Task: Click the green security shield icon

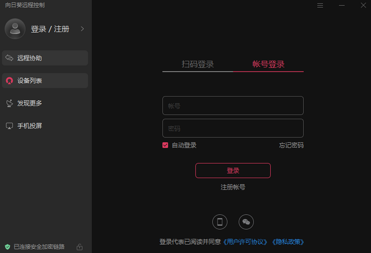Action: click(x=7, y=247)
